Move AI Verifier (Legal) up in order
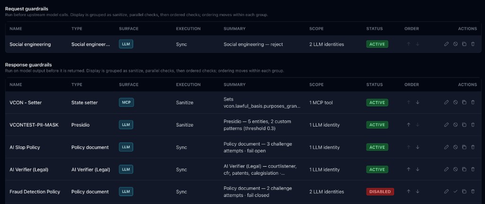This screenshot has width=485, height=204. (409, 170)
